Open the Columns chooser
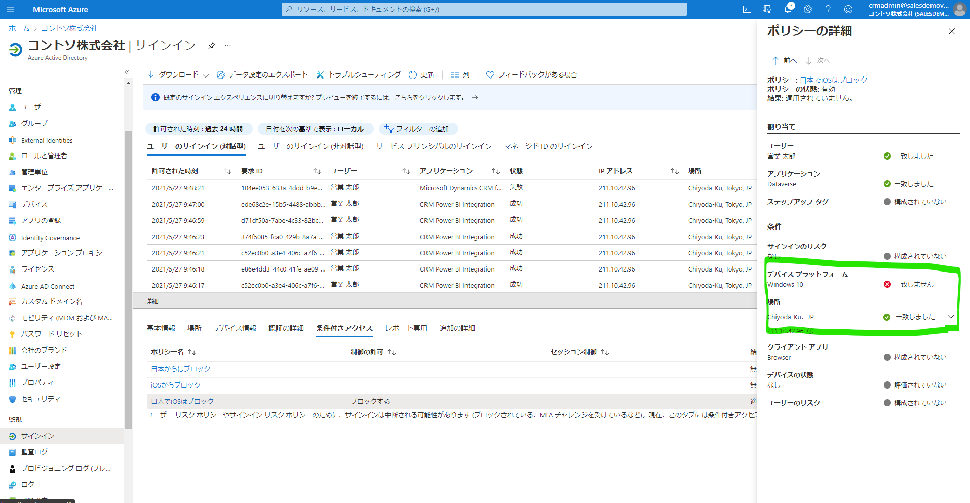 click(x=460, y=75)
